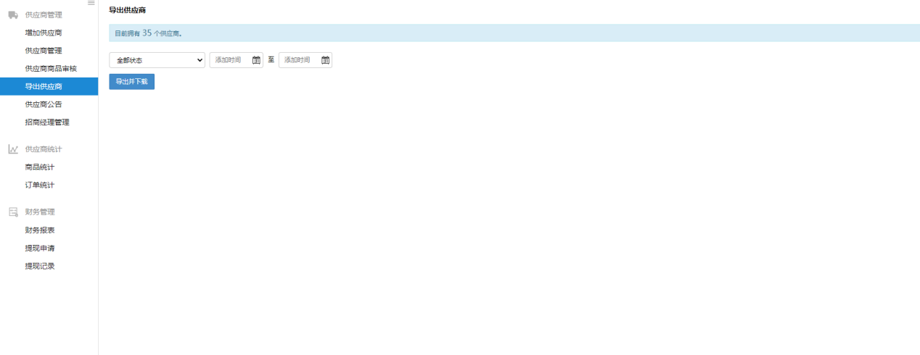Click the 至 label between date fields

pyautogui.click(x=271, y=60)
